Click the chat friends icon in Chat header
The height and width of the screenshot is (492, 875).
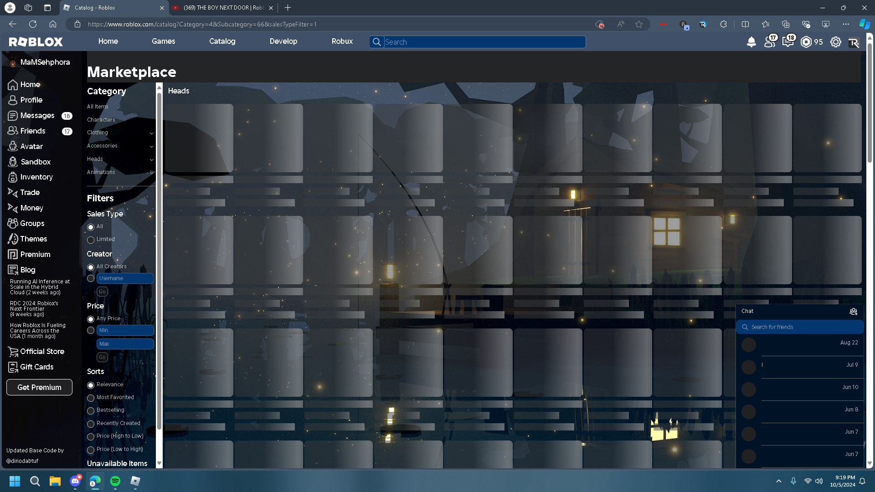click(853, 311)
